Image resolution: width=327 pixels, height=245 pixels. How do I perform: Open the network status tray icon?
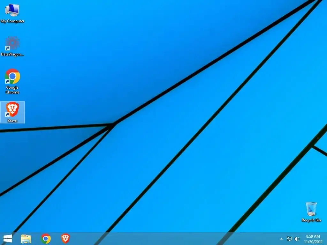pyautogui.click(x=289, y=239)
